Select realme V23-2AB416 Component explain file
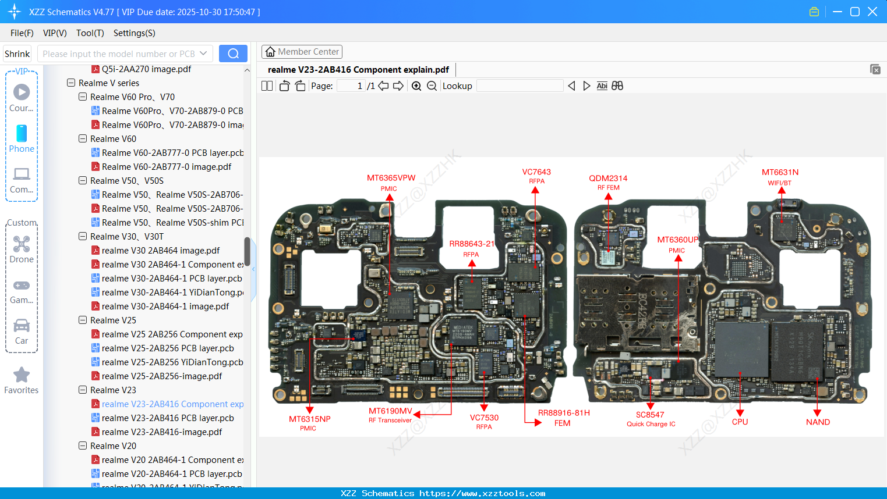Image resolution: width=887 pixels, height=499 pixels. click(x=167, y=404)
